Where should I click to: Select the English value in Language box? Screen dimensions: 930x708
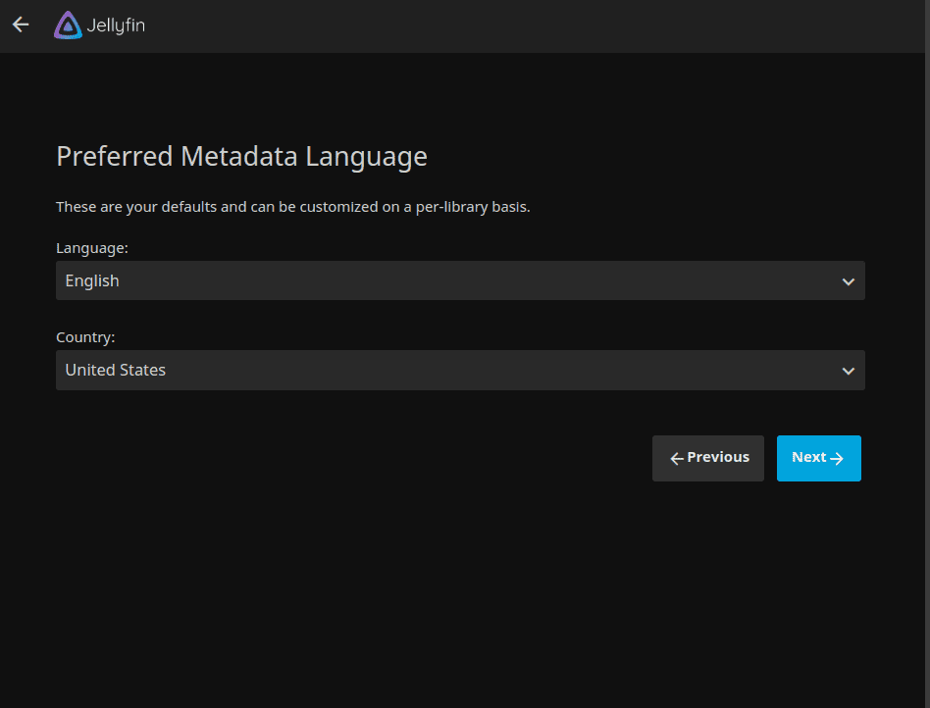point(92,280)
